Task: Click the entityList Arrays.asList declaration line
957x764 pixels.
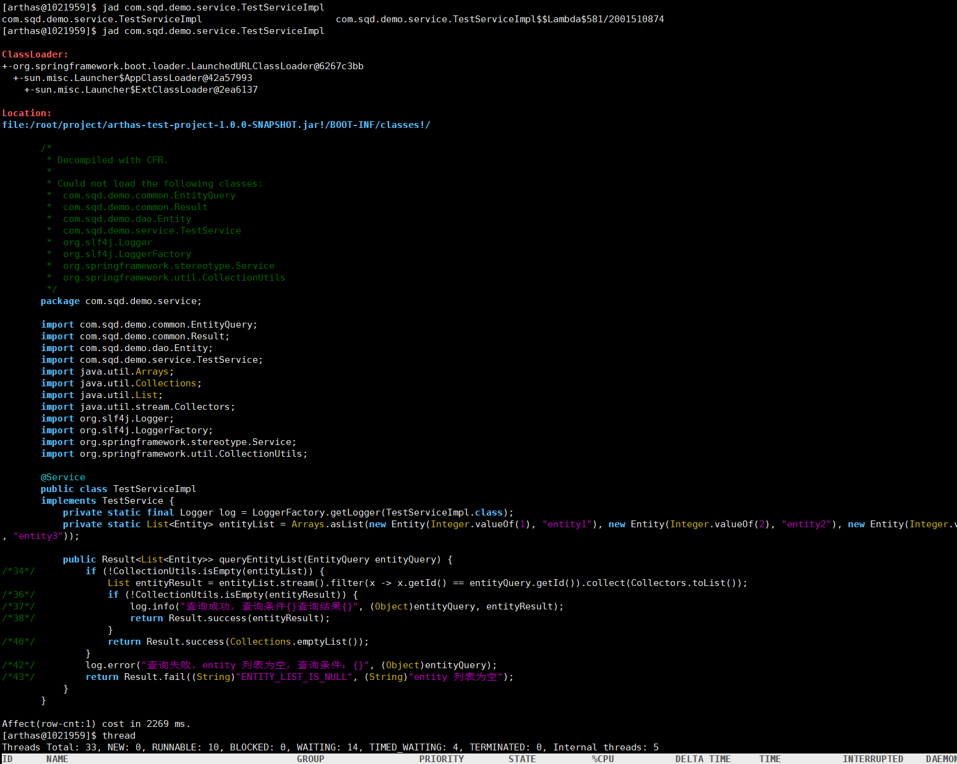Action: point(510,524)
